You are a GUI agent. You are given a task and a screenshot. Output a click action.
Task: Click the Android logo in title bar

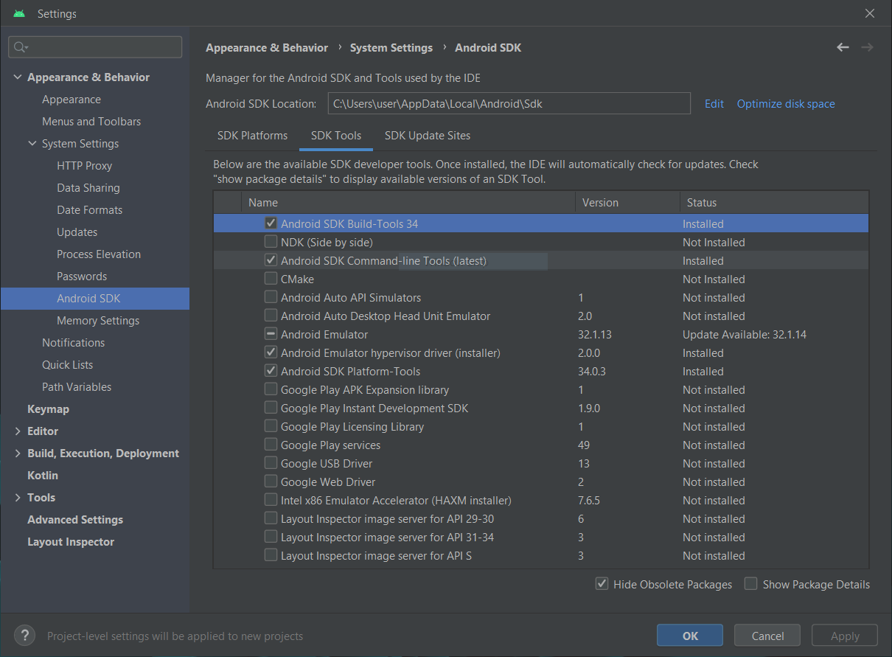click(x=19, y=13)
